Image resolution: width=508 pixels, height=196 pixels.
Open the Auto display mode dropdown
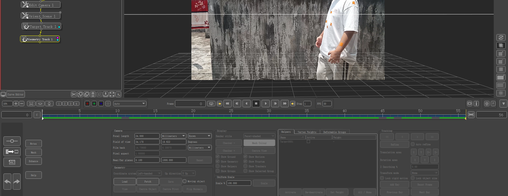pyautogui.click(x=130, y=104)
